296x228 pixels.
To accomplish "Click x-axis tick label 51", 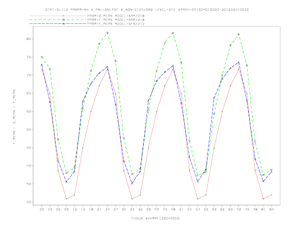I will pos(181,209).
